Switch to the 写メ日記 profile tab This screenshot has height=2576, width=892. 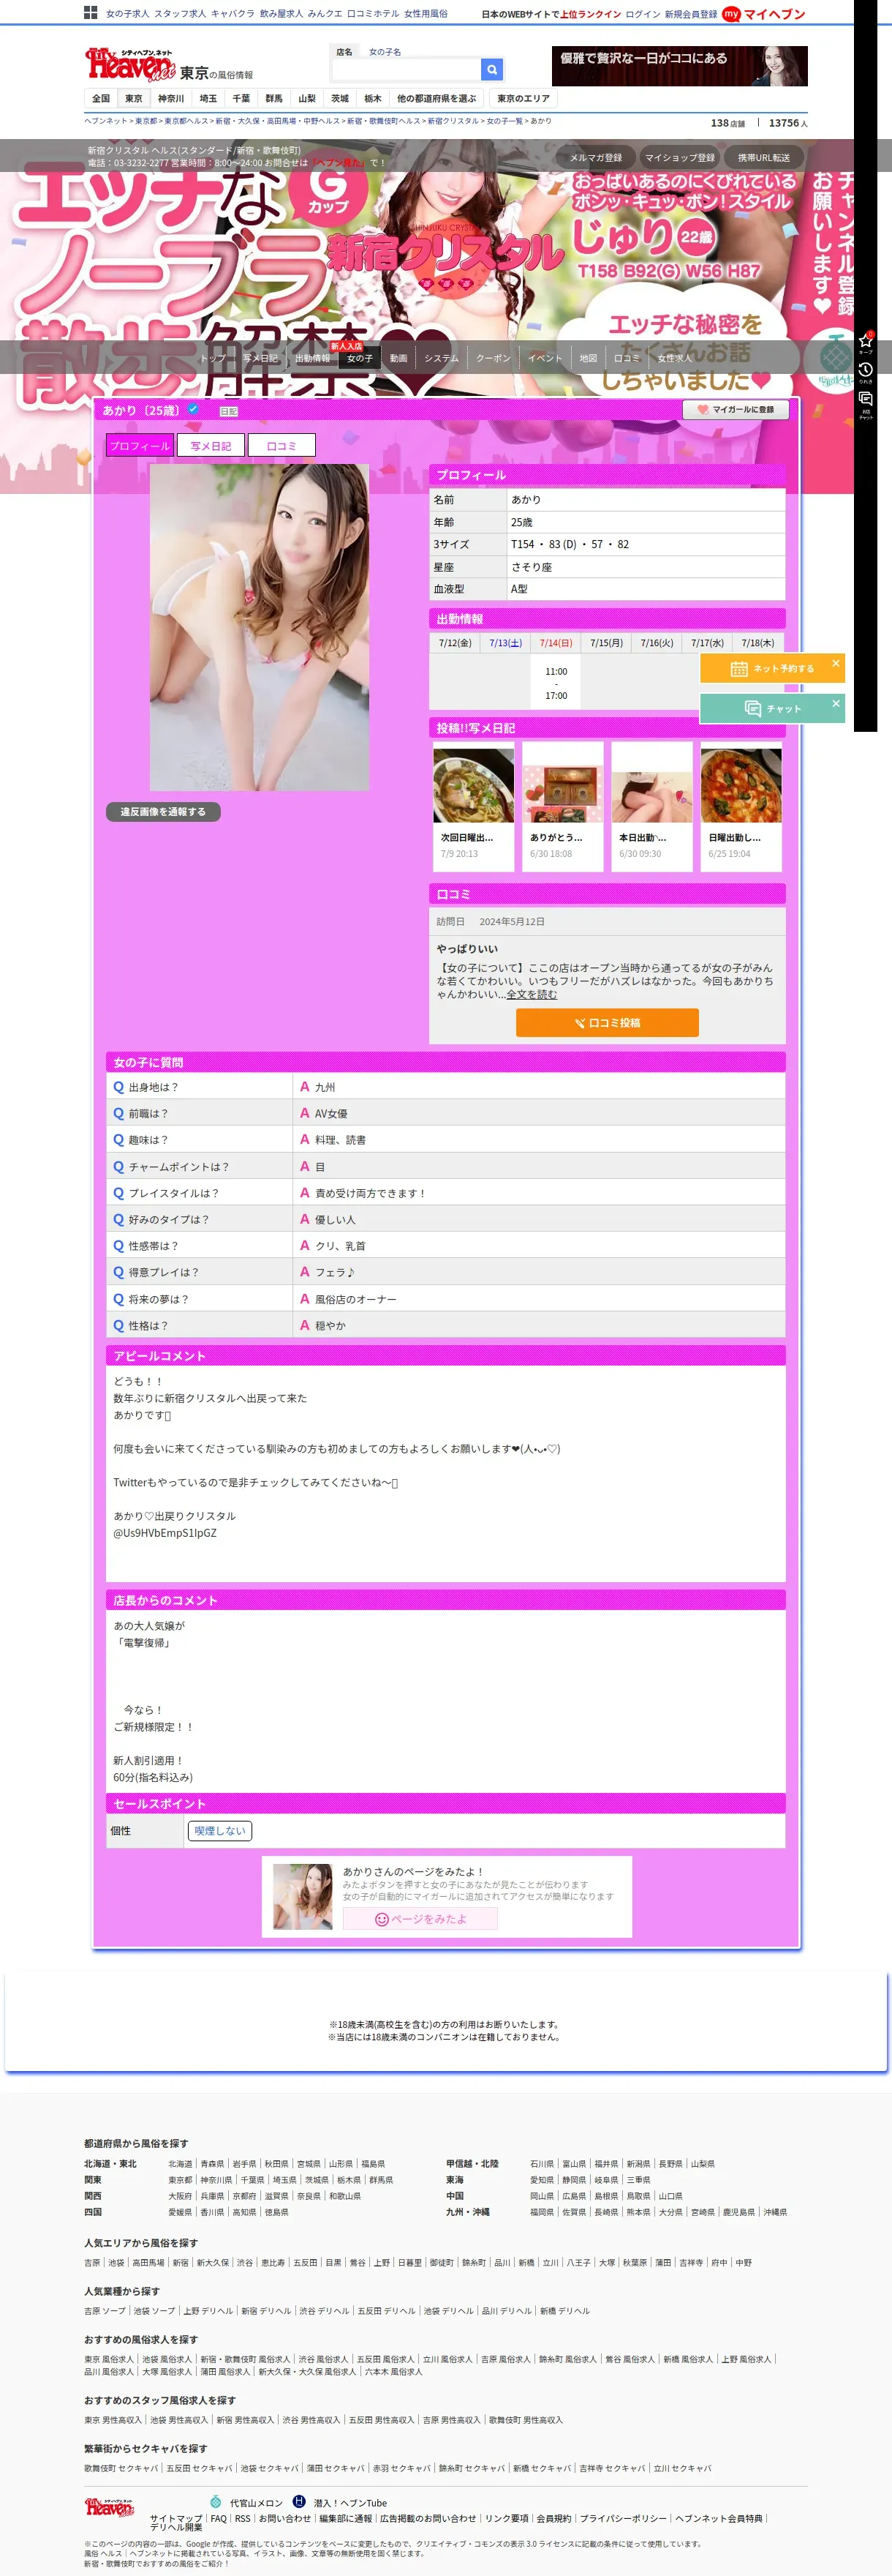coord(211,446)
